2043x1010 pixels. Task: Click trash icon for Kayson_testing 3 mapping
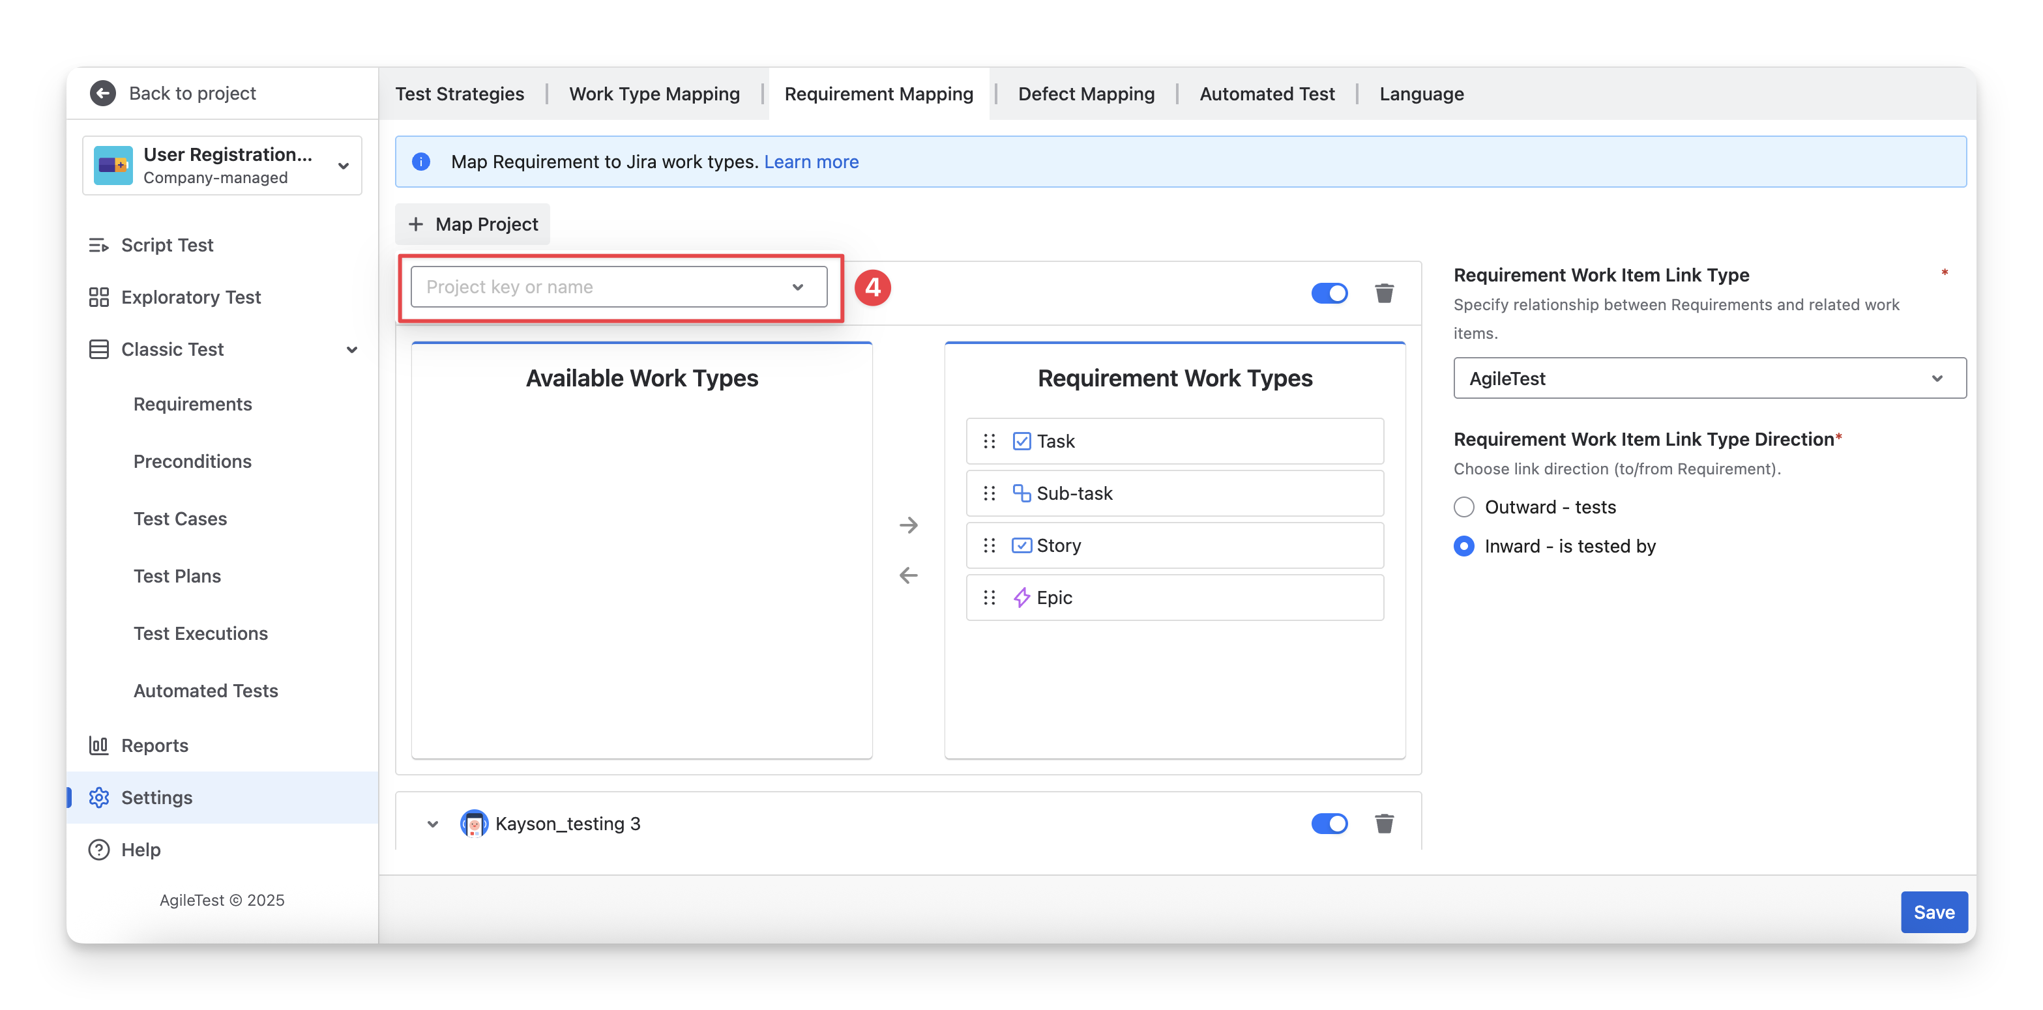pyautogui.click(x=1384, y=824)
